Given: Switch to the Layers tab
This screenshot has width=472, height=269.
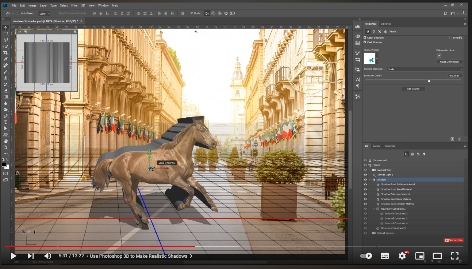Looking at the screenshot, I should pyautogui.click(x=376, y=146).
